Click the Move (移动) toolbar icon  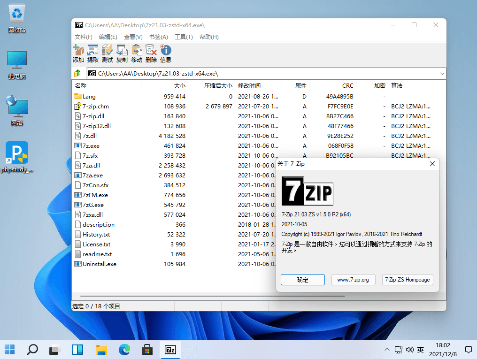pos(137,53)
